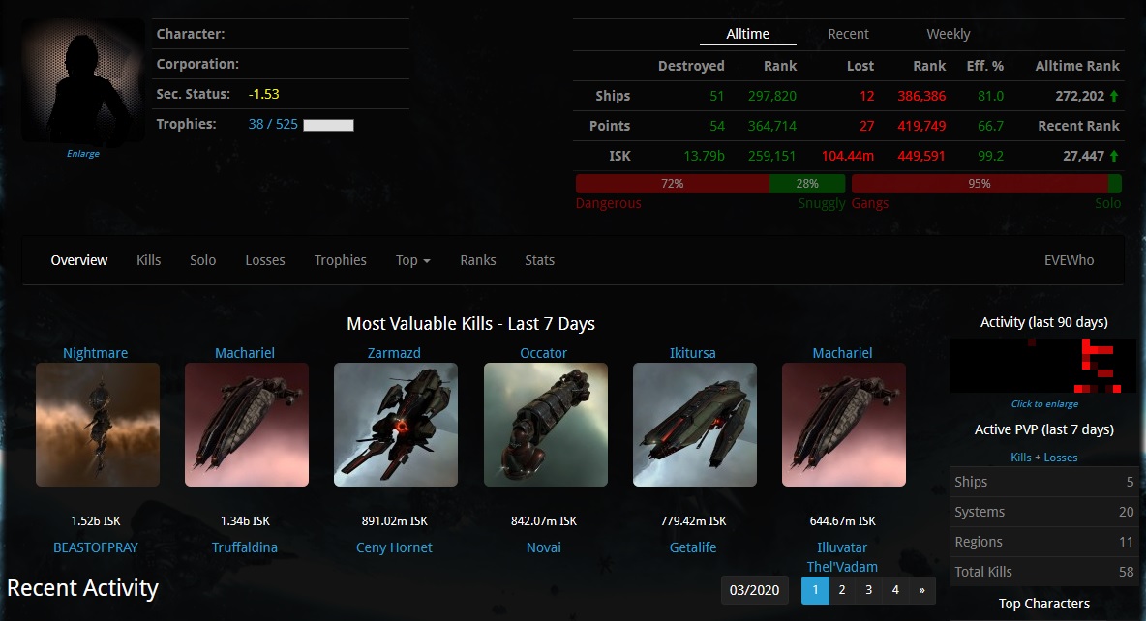The width and height of the screenshot is (1146, 621).
Task: Click the Alltime rank green up arrow
Action: pos(1114,96)
